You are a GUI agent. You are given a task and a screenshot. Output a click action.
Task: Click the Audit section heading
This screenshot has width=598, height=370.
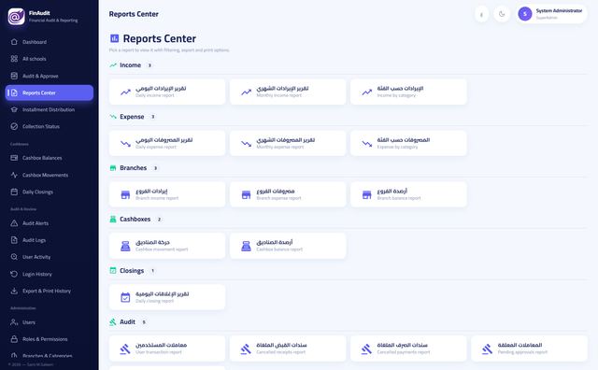coord(127,322)
